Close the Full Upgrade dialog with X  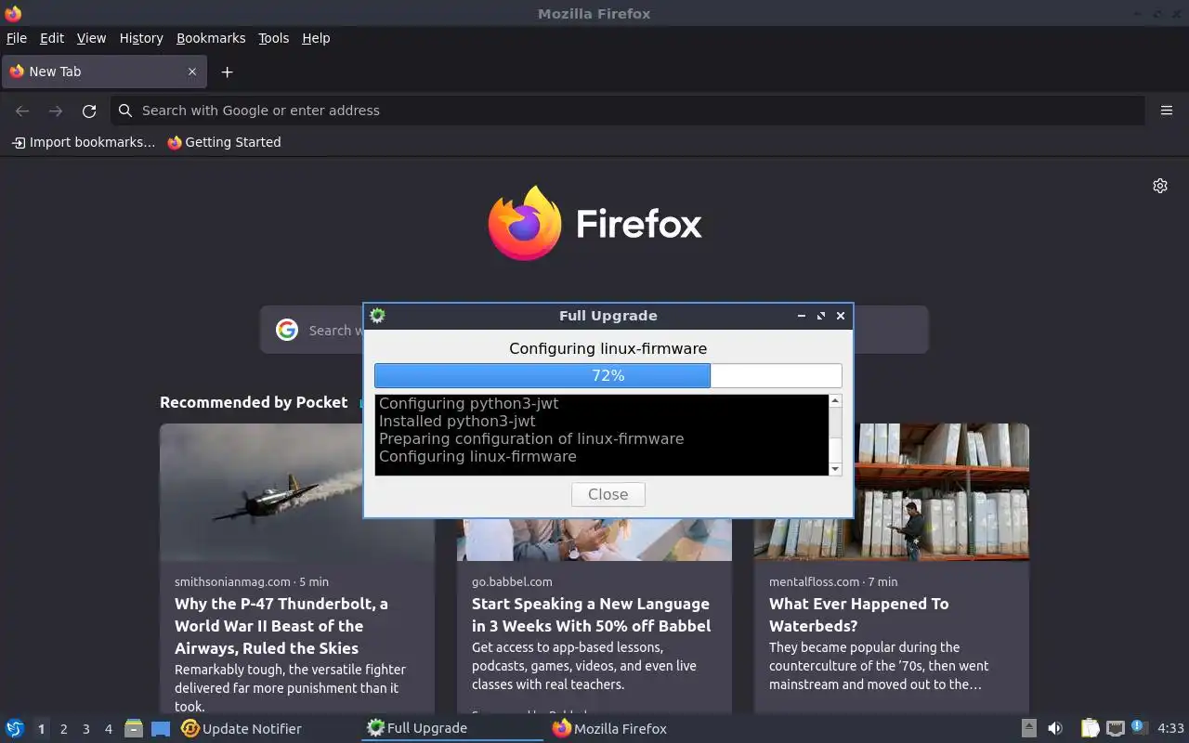pos(841,316)
